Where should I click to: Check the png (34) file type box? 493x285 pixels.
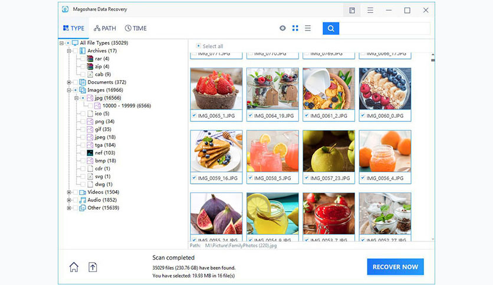83,121
